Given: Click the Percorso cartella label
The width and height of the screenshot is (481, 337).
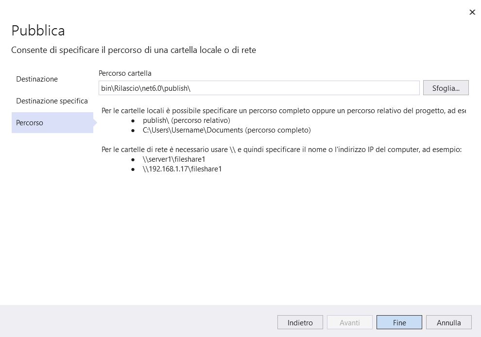Looking at the screenshot, I should pos(125,73).
